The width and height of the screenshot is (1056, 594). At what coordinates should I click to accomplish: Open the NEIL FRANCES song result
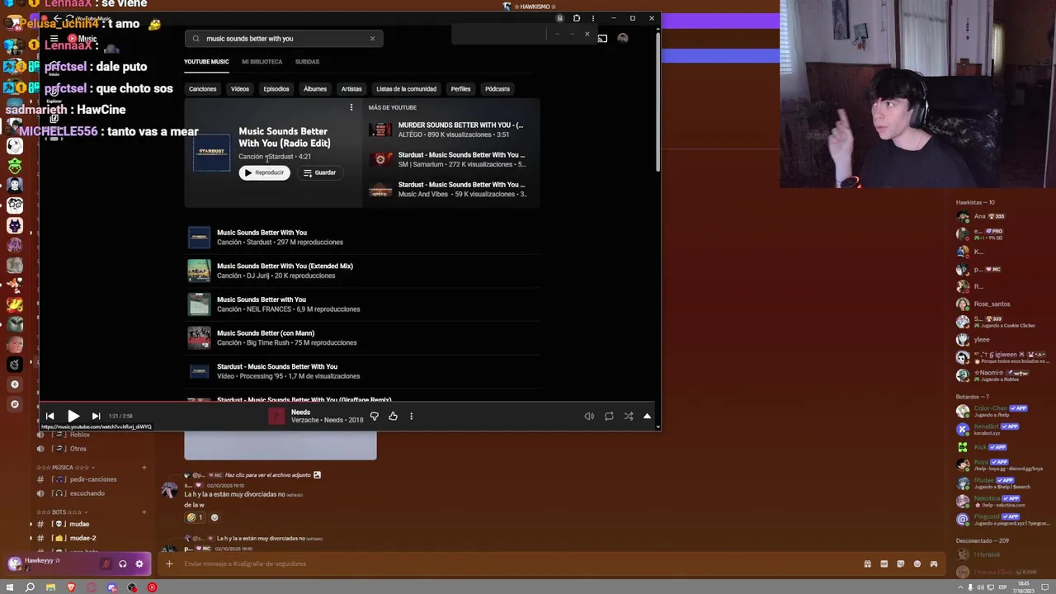[x=363, y=304]
